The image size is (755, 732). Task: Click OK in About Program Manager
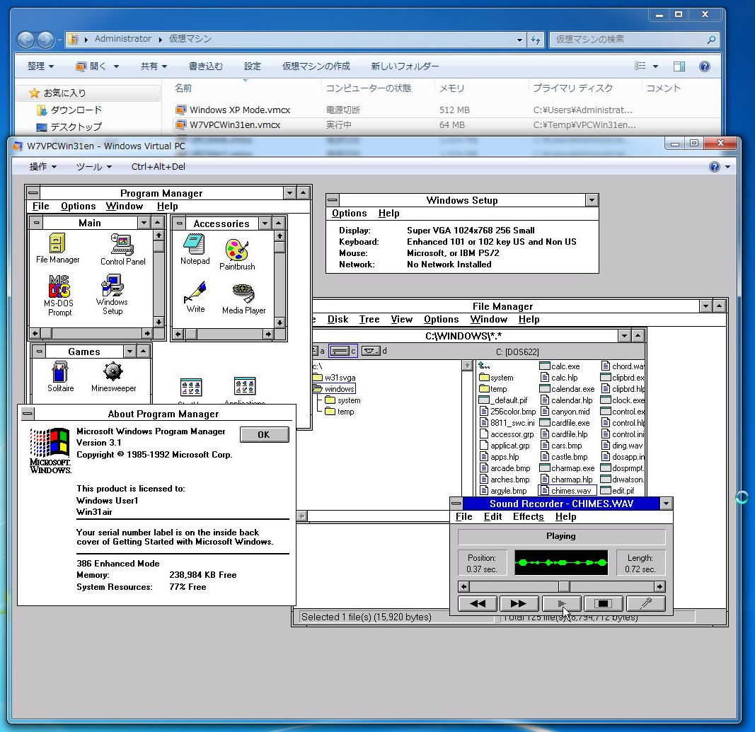click(x=265, y=434)
